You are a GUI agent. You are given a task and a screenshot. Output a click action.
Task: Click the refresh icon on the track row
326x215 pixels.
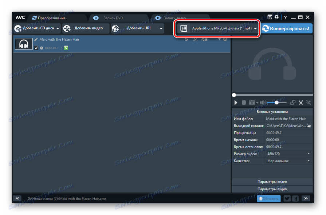click(x=186, y=39)
